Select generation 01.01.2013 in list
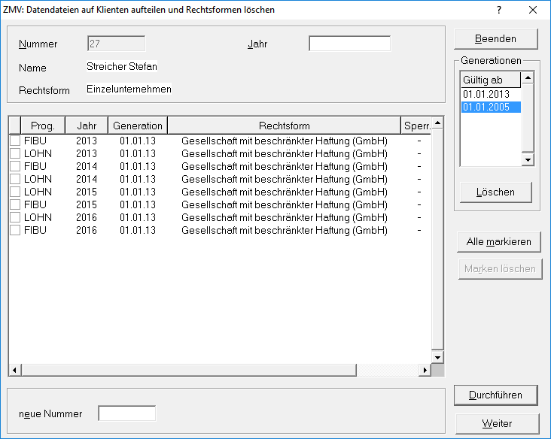This screenshot has width=551, height=439. pos(486,94)
